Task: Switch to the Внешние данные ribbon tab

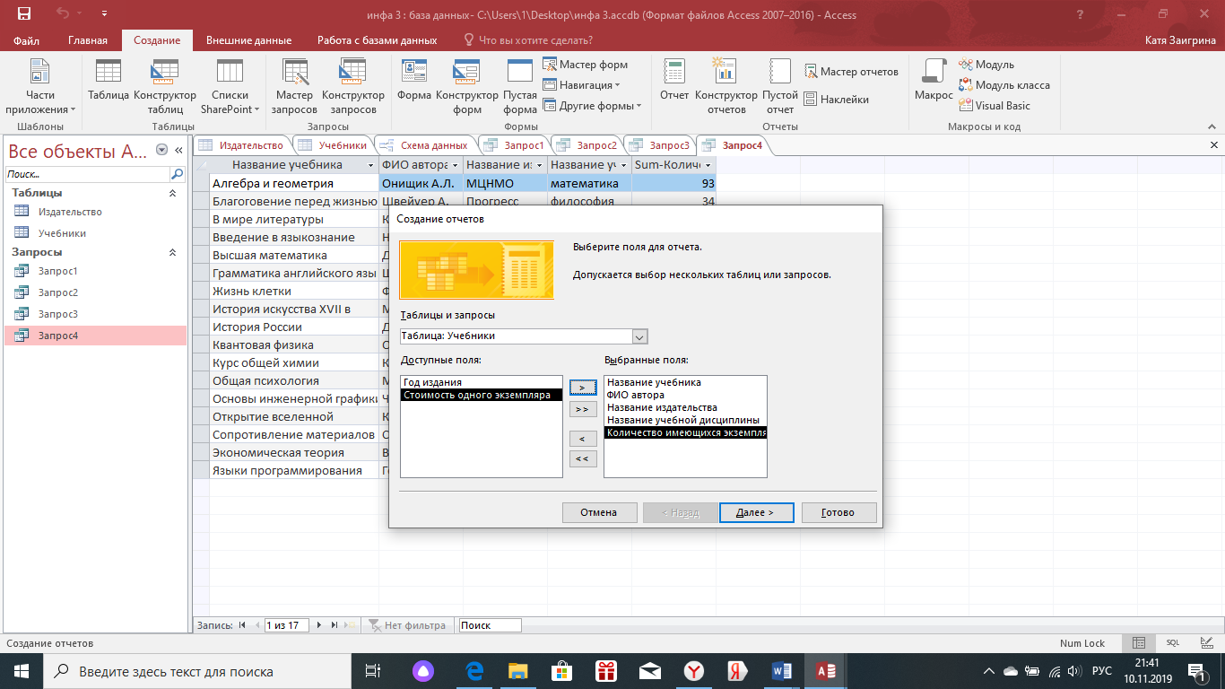Action: (x=248, y=40)
